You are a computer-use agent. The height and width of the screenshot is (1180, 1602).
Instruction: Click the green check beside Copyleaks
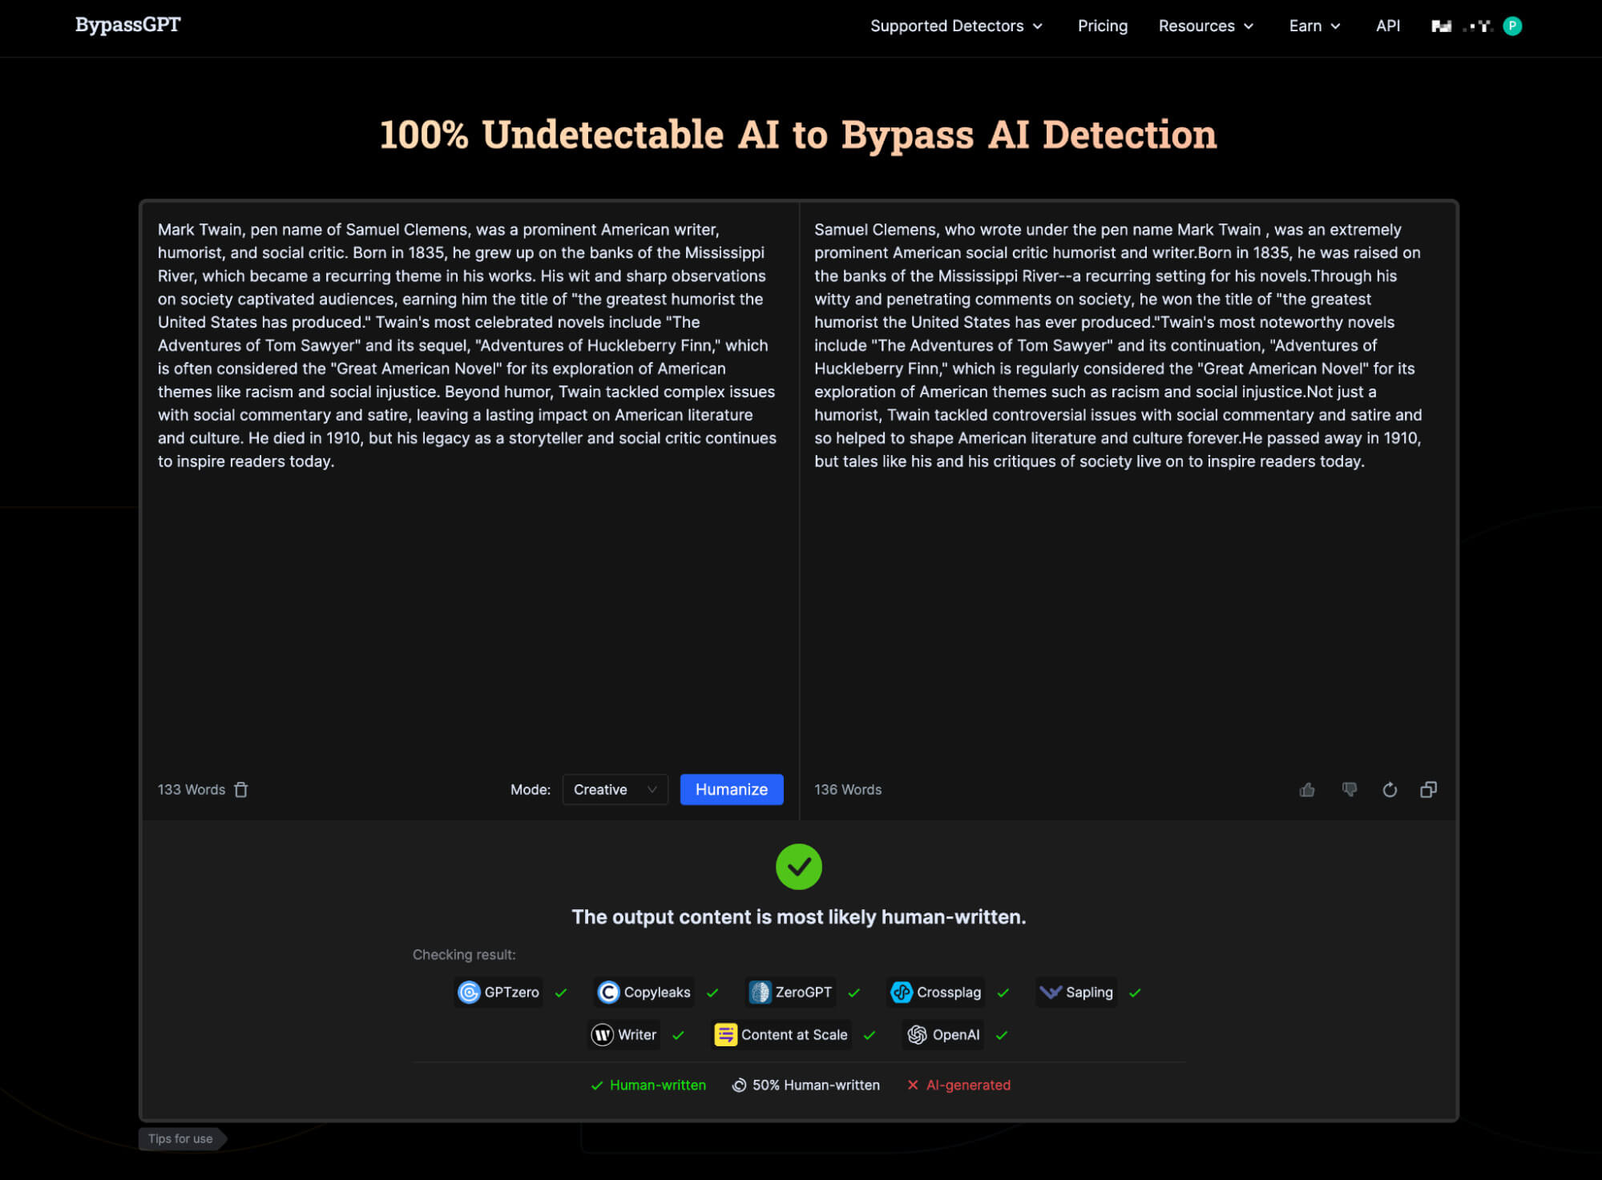[x=712, y=993]
